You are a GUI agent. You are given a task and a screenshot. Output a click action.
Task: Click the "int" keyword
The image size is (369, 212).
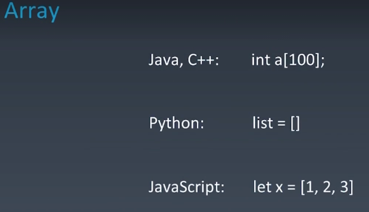261,60
